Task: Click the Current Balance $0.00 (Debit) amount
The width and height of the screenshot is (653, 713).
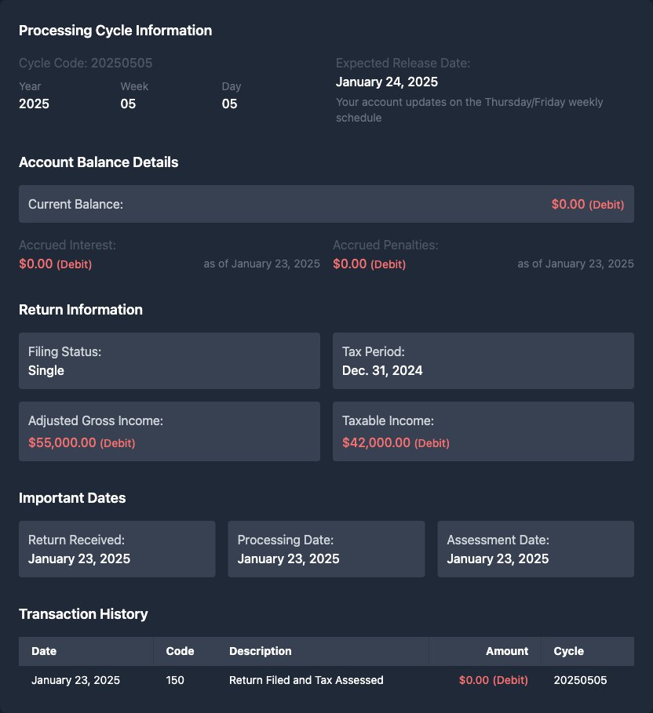Action: coord(588,204)
